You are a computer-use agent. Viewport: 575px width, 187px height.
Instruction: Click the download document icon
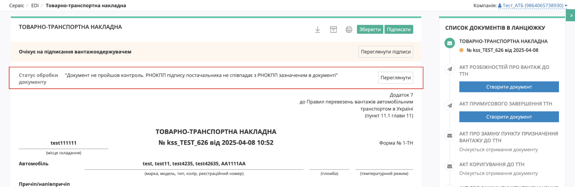(x=317, y=30)
